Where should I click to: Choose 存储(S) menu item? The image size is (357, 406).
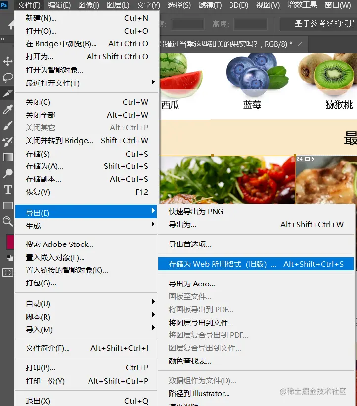(x=87, y=154)
